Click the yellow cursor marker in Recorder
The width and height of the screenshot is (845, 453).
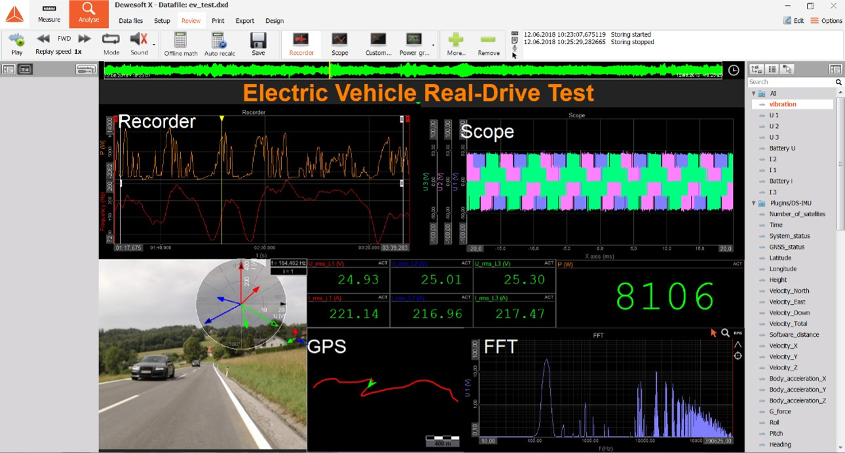(222, 118)
